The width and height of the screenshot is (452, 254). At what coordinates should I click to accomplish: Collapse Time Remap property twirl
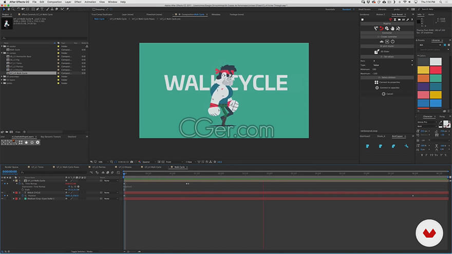click(x=17, y=184)
